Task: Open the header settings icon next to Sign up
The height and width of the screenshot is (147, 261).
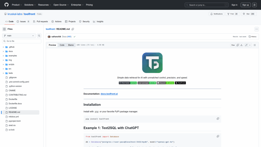Action: coord(254,5)
